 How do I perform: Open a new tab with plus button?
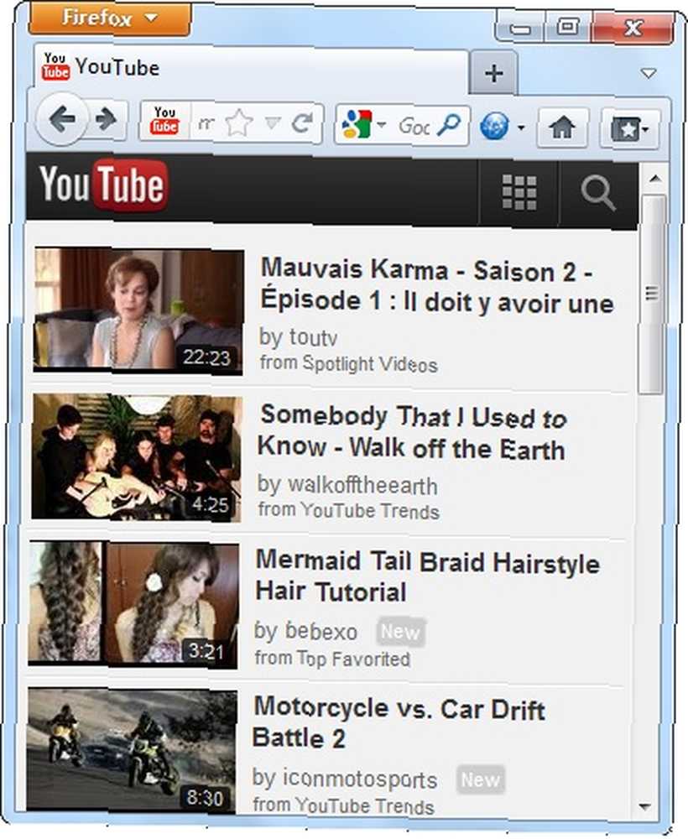pos(493,73)
